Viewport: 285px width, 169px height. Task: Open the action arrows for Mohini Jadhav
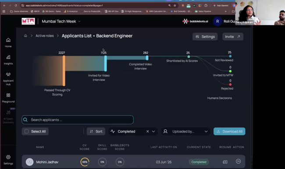coord(238,161)
